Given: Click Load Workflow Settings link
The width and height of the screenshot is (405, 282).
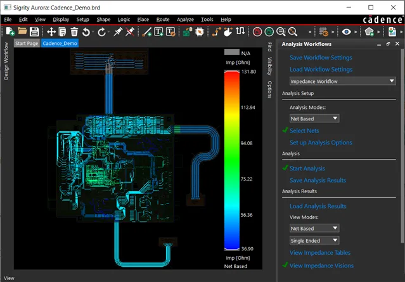Looking at the screenshot, I should click(x=321, y=69).
